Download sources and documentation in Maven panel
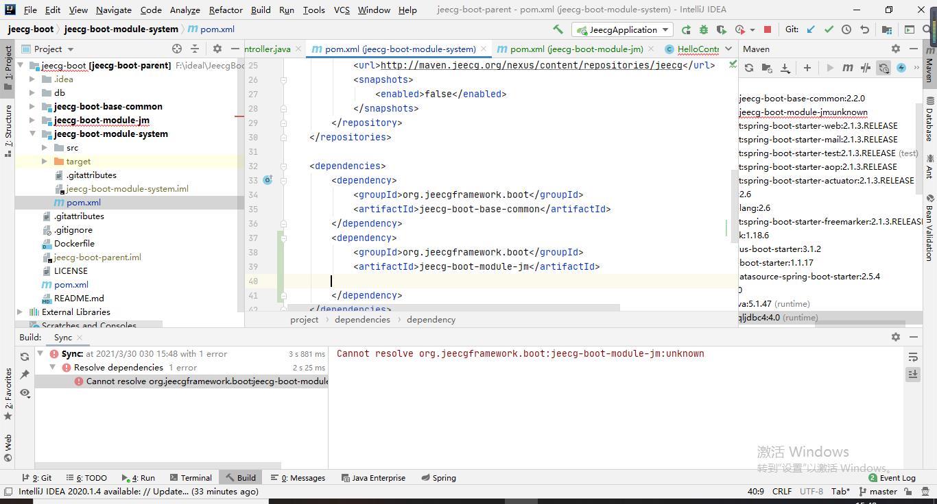Viewport: 937px width, 504px height. click(x=785, y=68)
